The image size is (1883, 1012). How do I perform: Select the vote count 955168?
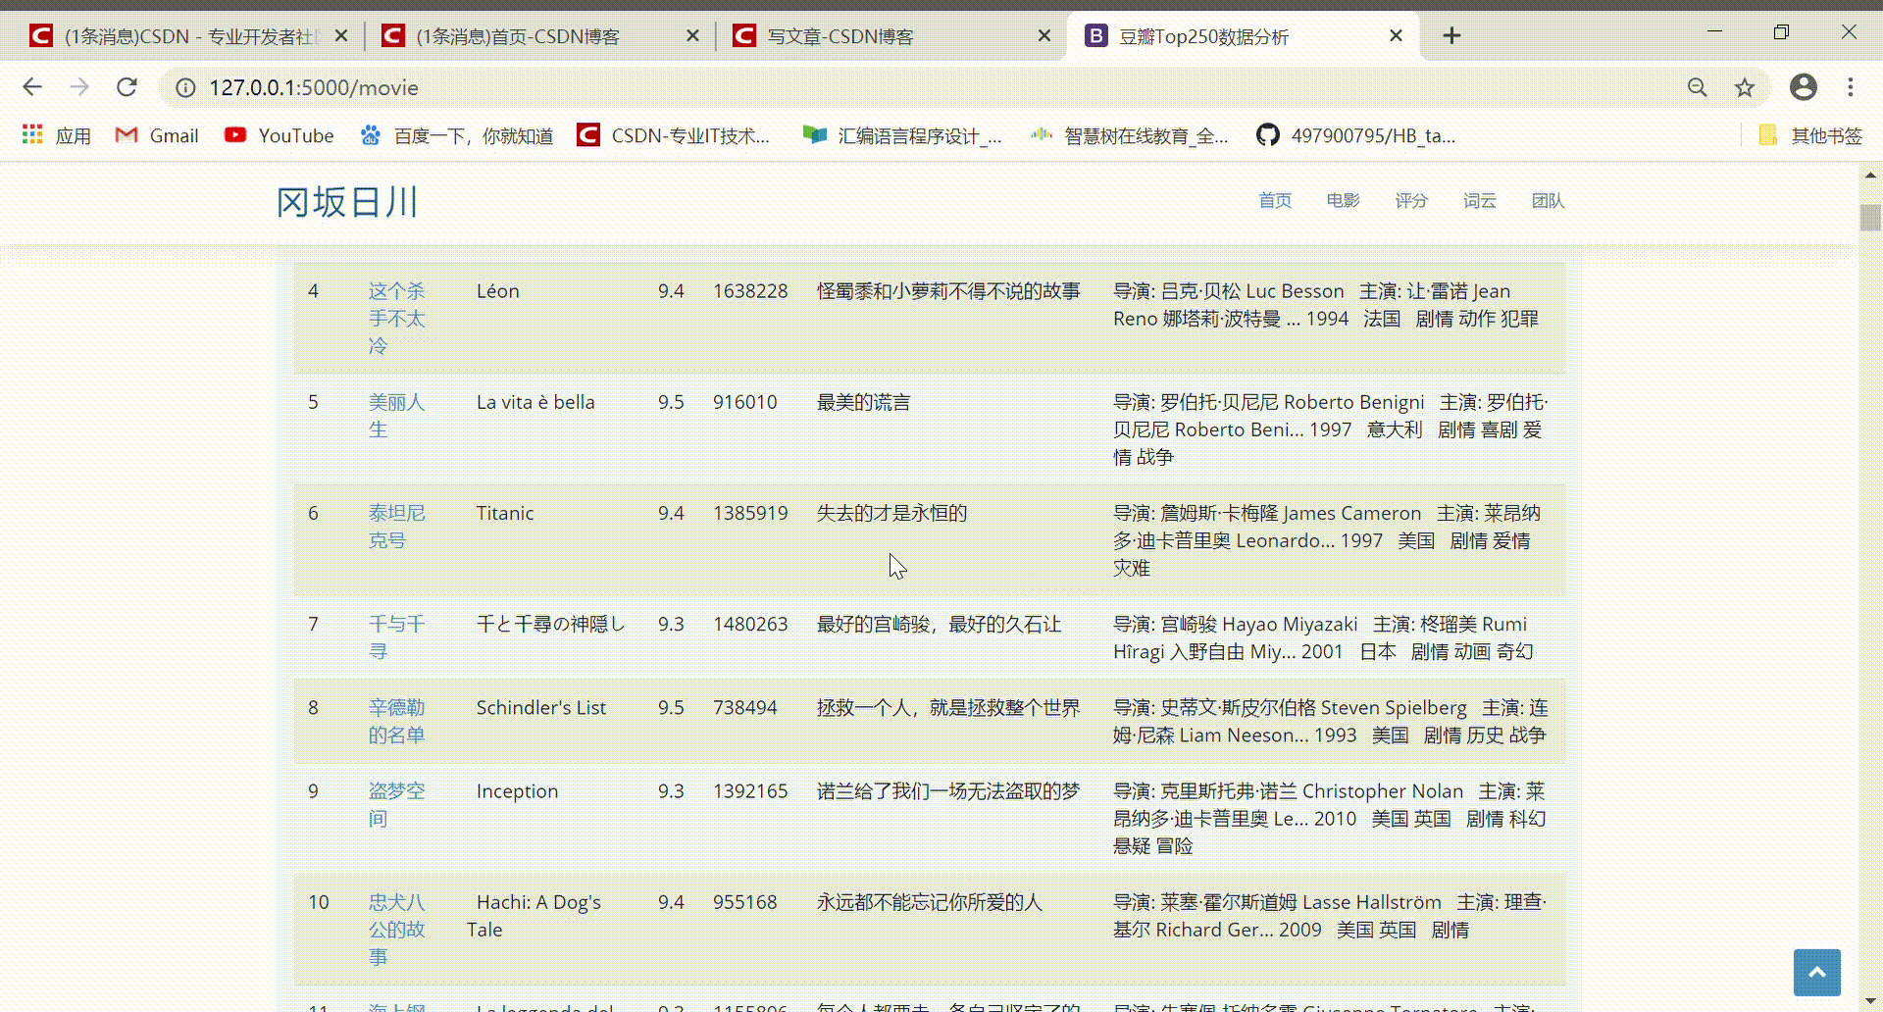pyautogui.click(x=744, y=902)
